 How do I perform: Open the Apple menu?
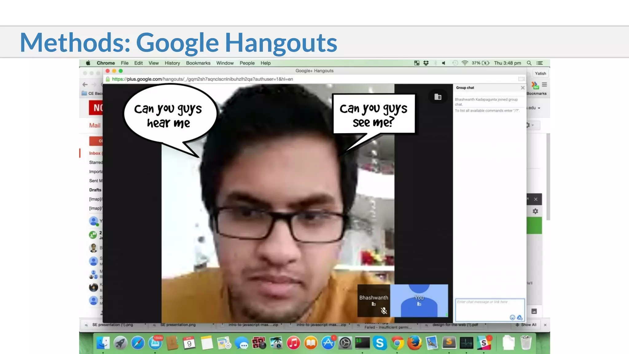click(x=88, y=63)
